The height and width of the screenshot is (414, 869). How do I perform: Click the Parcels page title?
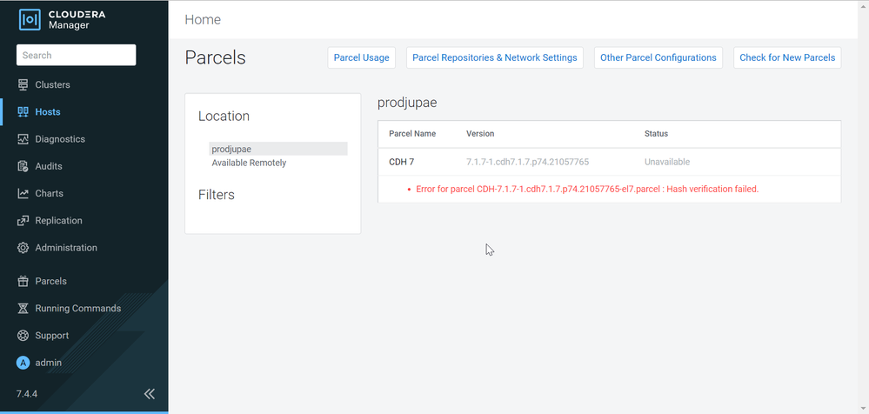coord(215,57)
